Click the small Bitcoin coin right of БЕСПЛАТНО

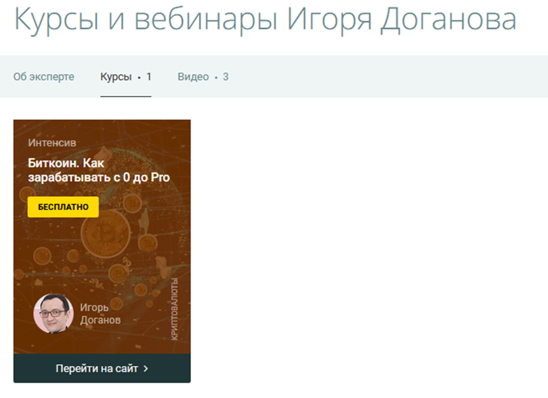[132, 203]
